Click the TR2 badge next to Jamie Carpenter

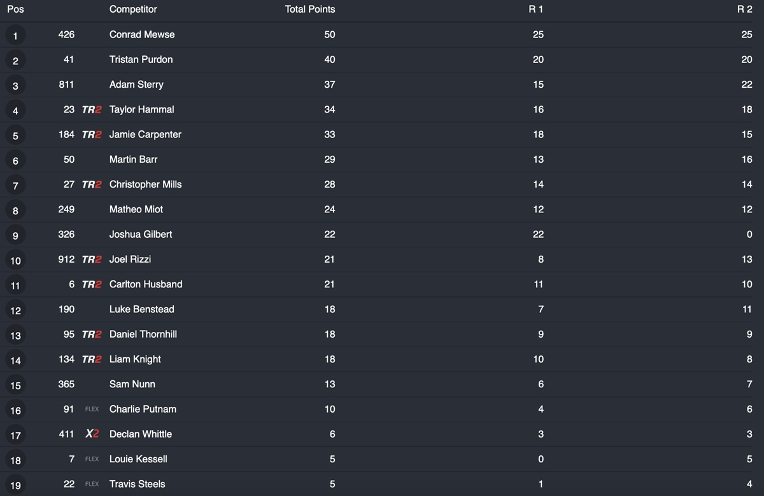point(92,134)
